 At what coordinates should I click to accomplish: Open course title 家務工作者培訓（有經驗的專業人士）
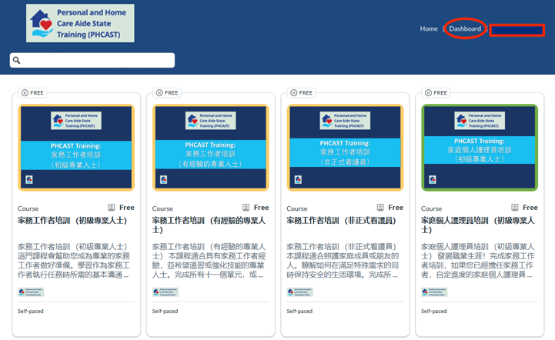tap(206, 224)
